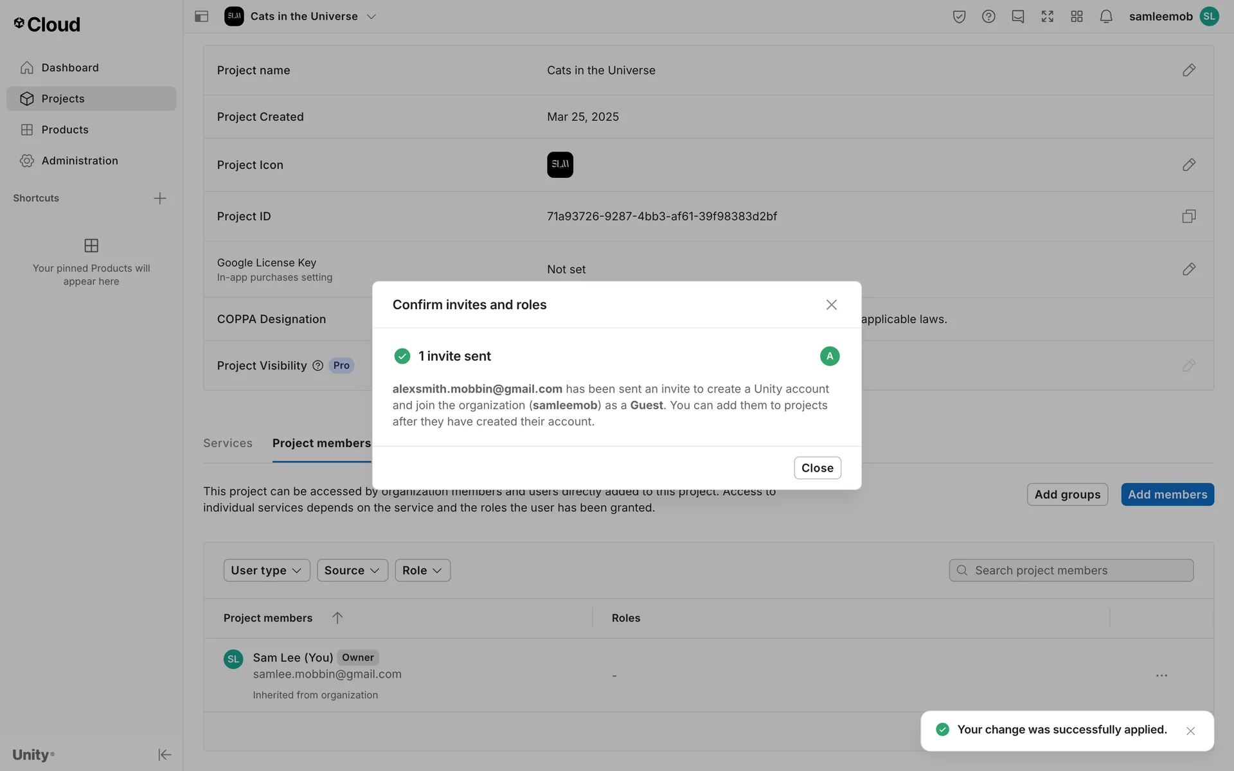Focus the Search project members field
1234x771 pixels.
tap(1080, 570)
